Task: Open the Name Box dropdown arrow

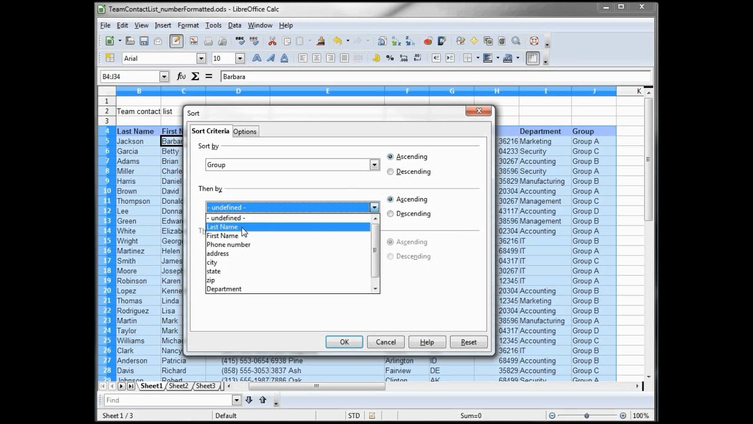Action: point(164,77)
